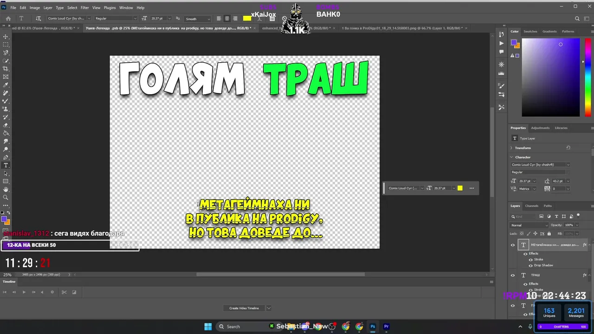Click the zoom level 25% field
This screenshot has width=594, height=334.
[7, 275]
